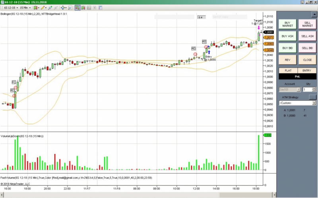Image resolution: width=318 pixels, height=198 pixels.
Task: Expand the crosshair cursor dropdown arrow
Action: coord(66,8)
